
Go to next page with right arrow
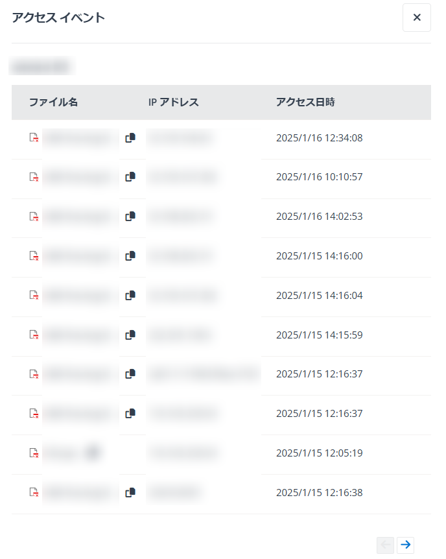(x=405, y=545)
